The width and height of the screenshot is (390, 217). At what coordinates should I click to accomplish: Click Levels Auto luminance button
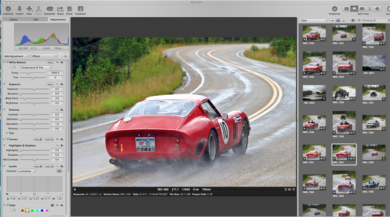(x=38, y=166)
